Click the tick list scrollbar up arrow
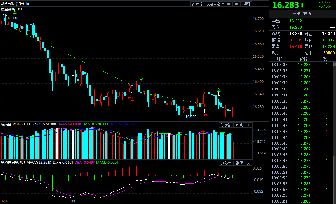Screen dimensions: 336x204 pos(335,64)
